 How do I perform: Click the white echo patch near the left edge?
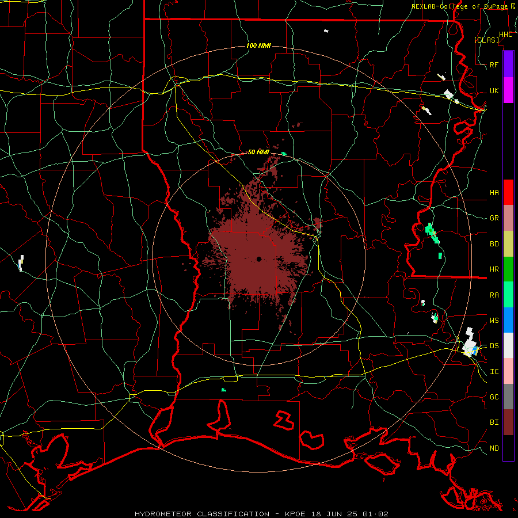click(21, 263)
